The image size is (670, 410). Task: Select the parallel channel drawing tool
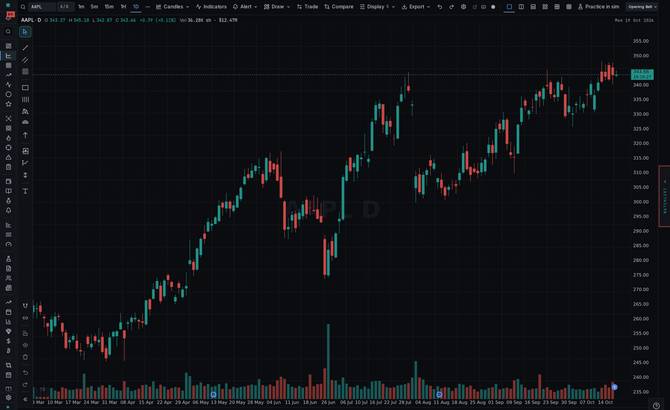coord(25,60)
